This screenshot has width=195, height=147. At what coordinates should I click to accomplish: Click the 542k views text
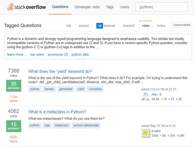[x=13, y=139]
